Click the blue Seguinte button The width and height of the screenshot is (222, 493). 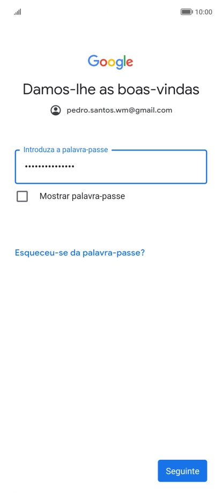pos(182,470)
